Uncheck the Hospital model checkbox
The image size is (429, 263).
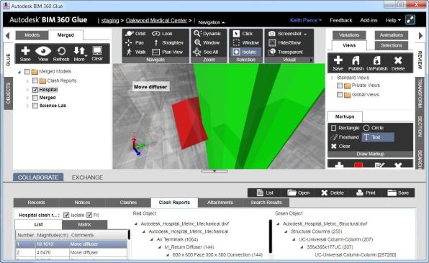coord(35,90)
